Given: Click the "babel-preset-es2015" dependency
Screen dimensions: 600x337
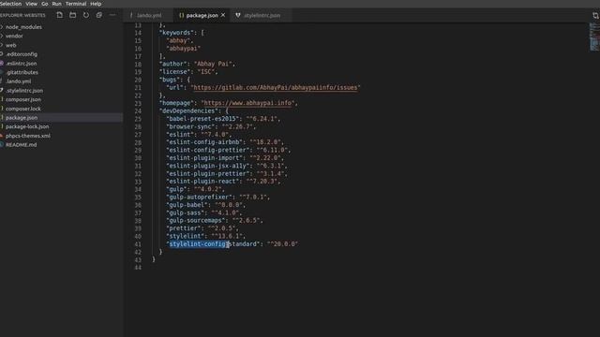Looking at the screenshot, I should point(202,119).
